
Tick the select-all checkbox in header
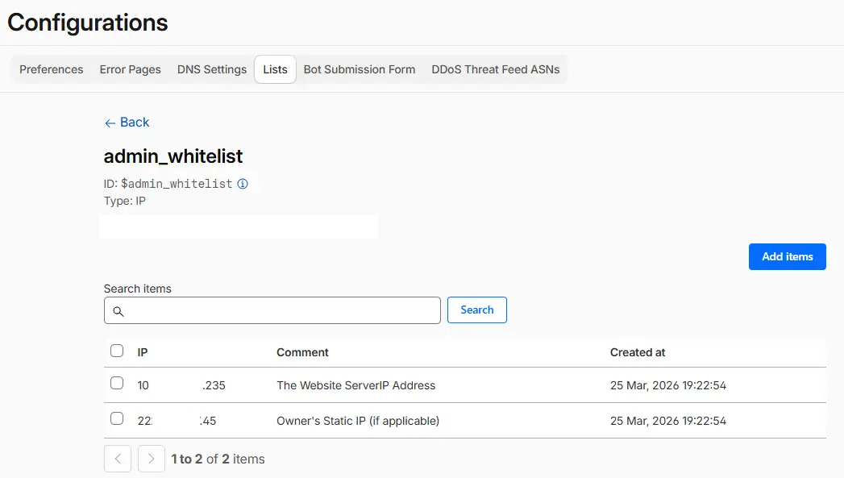click(x=117, y=351)
